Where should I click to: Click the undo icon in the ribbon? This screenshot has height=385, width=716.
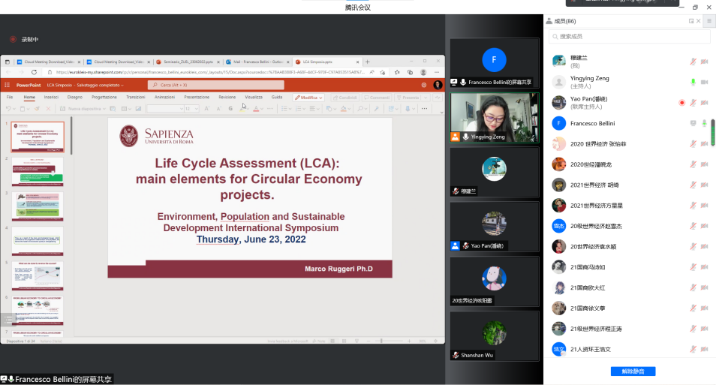point(8,109)
